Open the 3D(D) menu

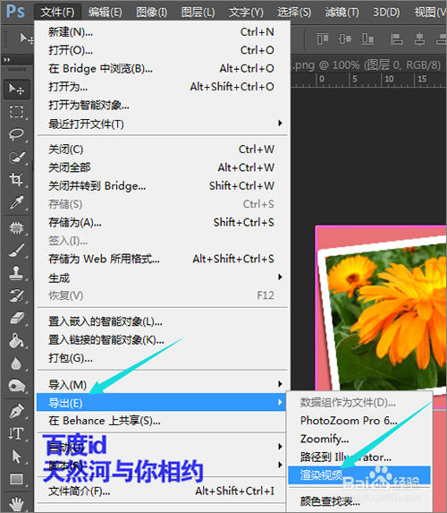tap(386, 13)
